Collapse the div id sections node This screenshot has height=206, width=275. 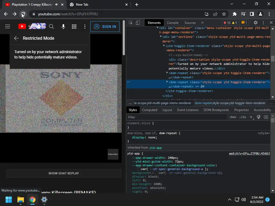coord(161,36)
